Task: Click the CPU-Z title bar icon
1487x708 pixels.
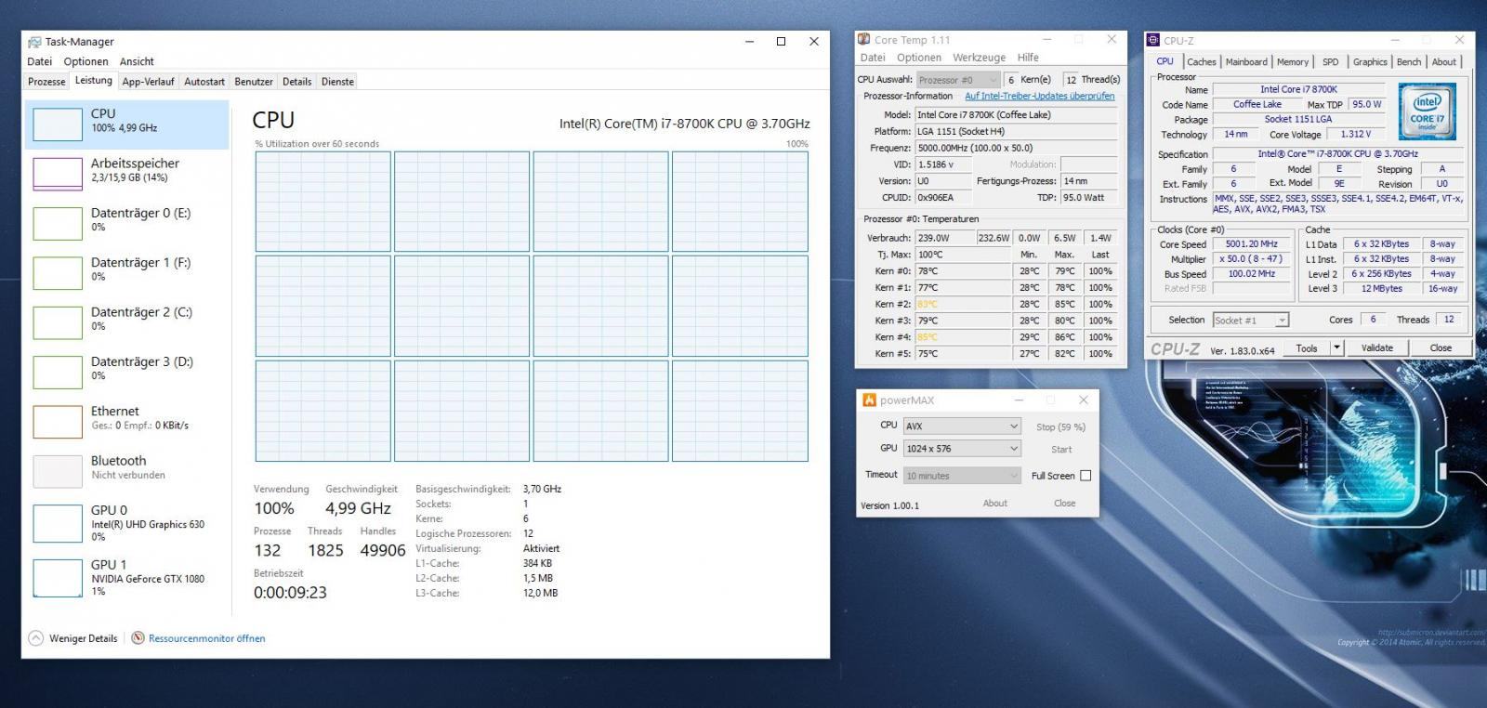Action: 1153,40
